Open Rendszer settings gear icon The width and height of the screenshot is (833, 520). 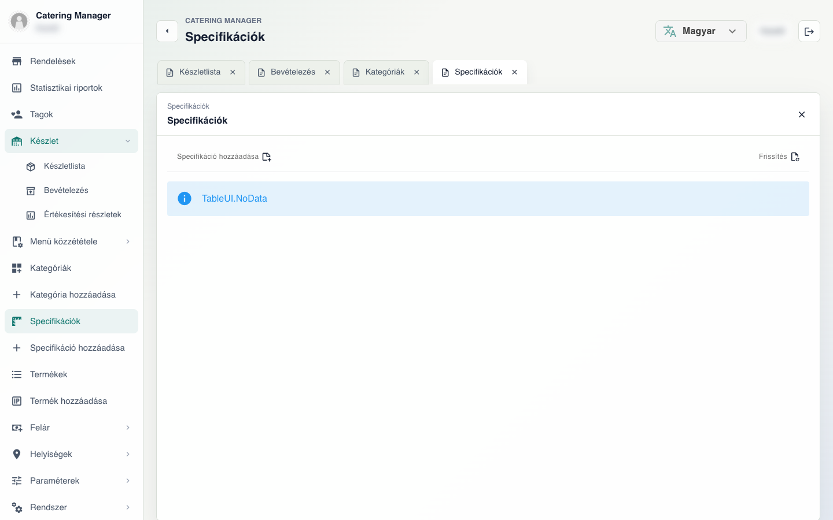[x=17, y=507]
